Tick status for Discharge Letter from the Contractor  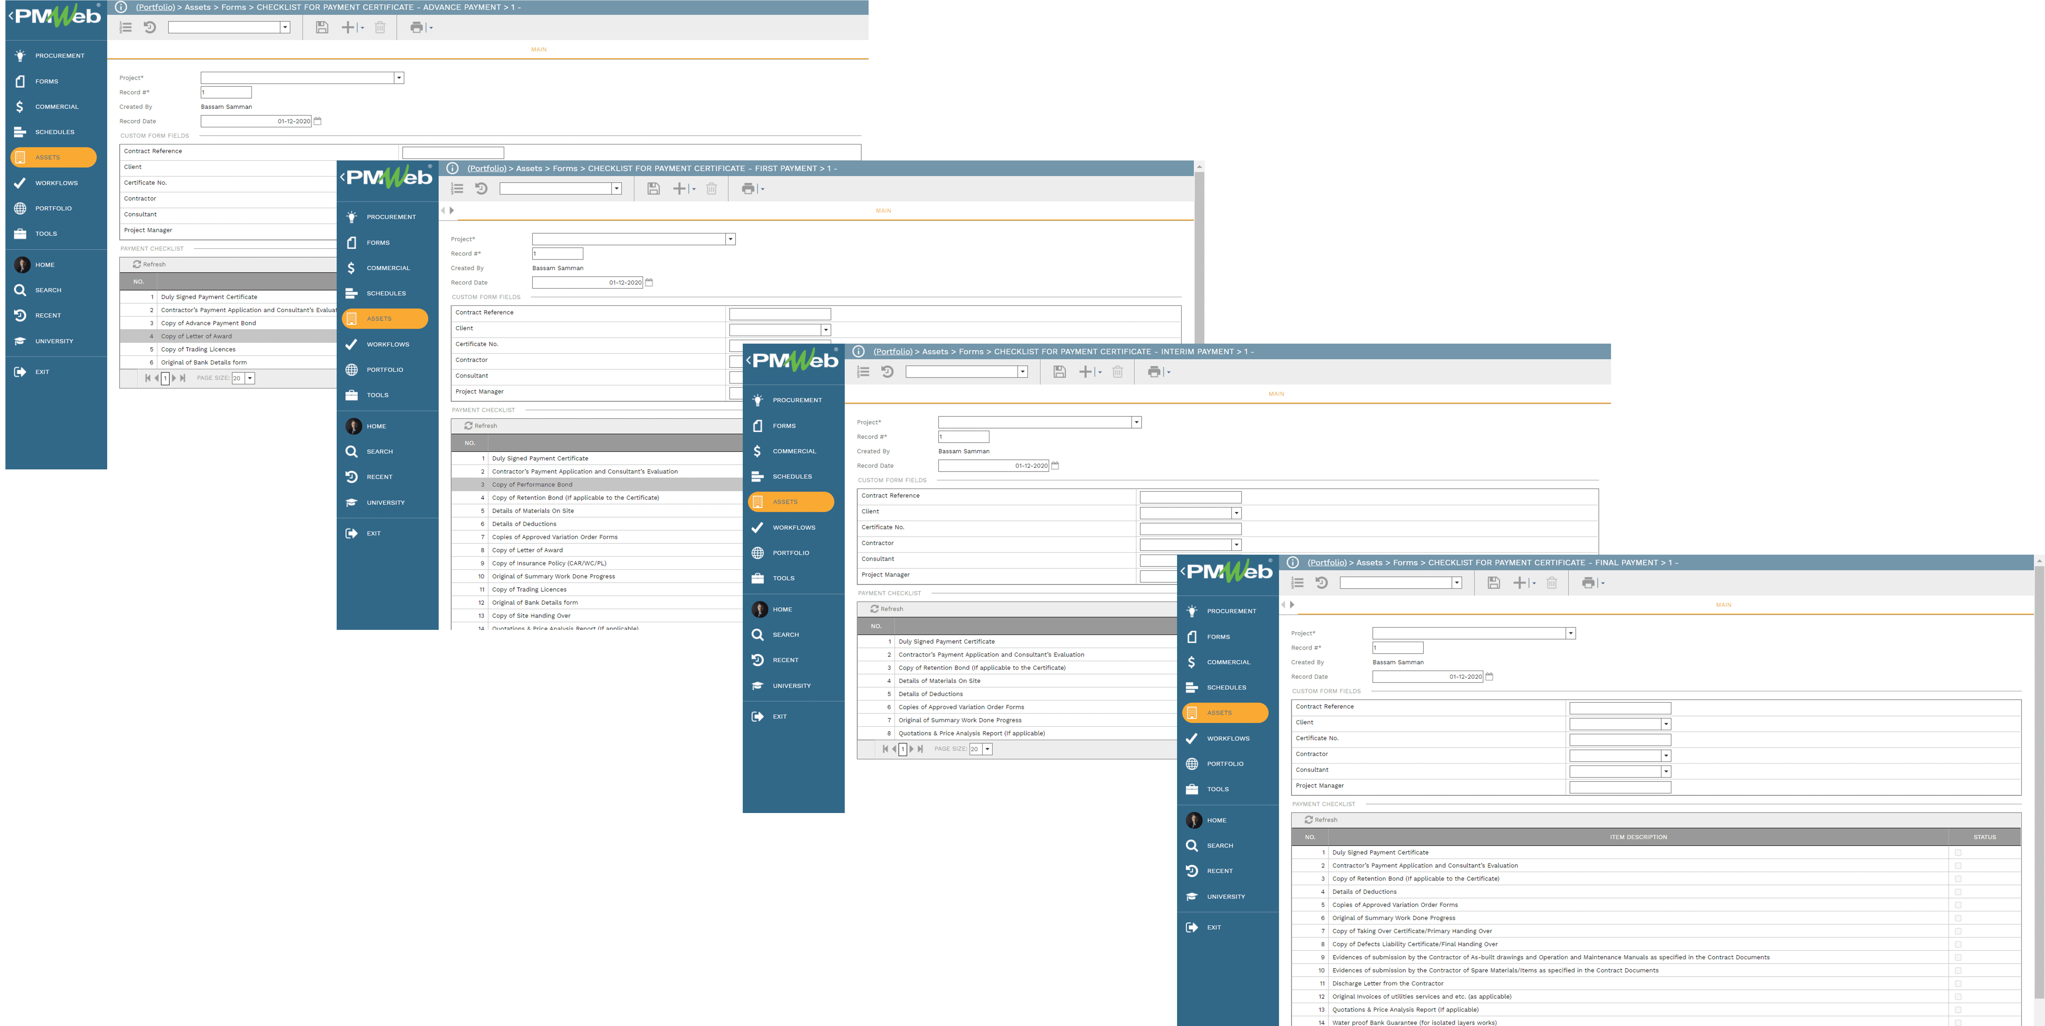tap(1958, 984)
